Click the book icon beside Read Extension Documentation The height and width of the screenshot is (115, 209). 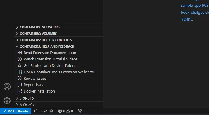[20, 53]
